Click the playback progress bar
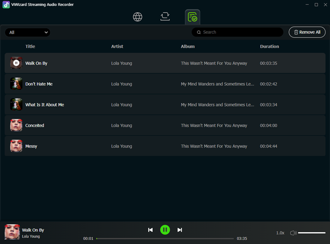330x244 pixels. 165,239
